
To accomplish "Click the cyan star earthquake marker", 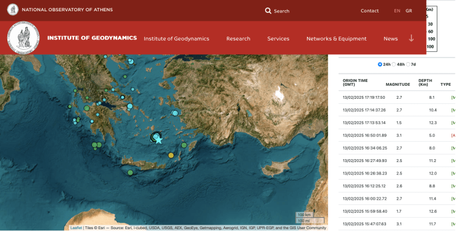I will (159, 141).
